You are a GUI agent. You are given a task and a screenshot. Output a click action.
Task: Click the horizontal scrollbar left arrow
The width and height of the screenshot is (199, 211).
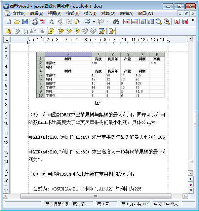click(5, 196)
